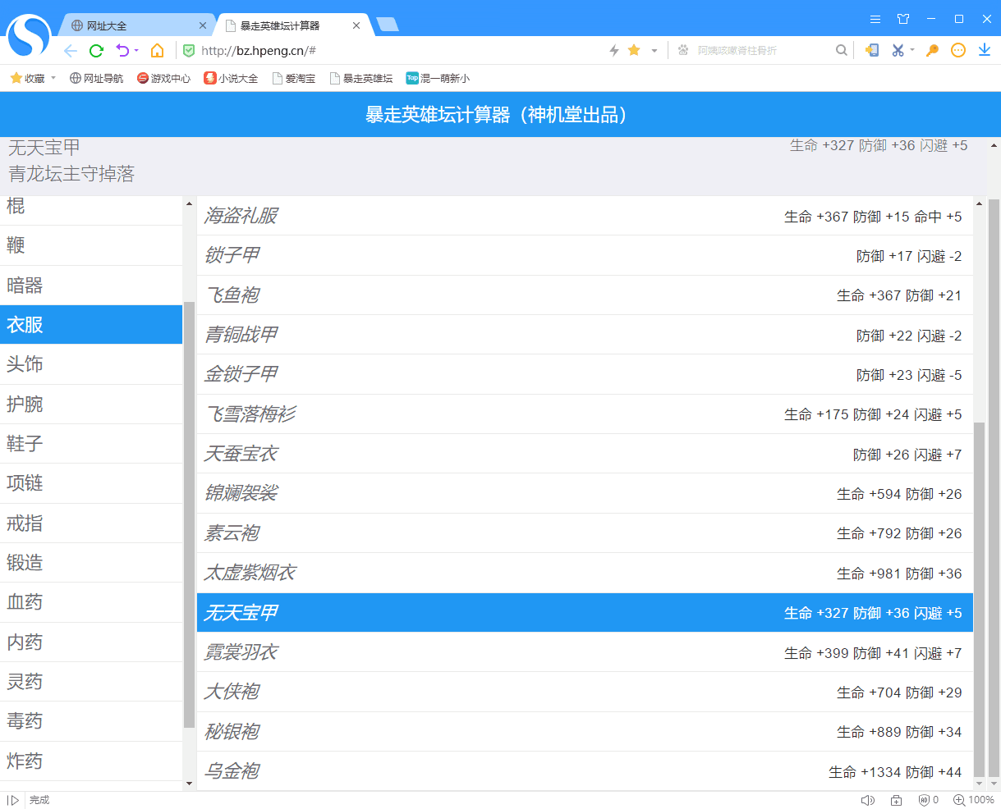The image size is (1001, 809).
Task: Open the screenshot scissors tool
Action: pos(898,51)
